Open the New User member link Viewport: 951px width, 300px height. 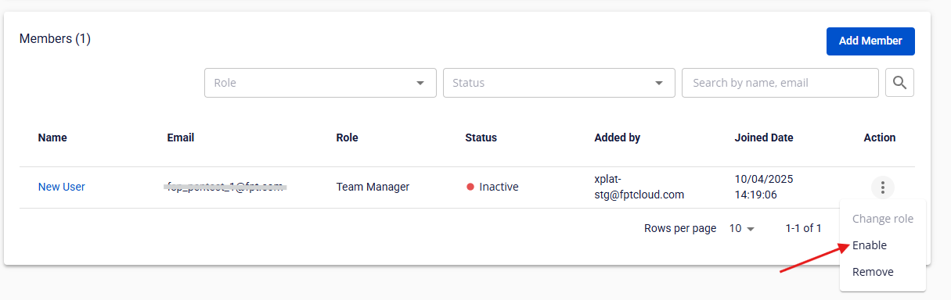(x=62, y=187)
